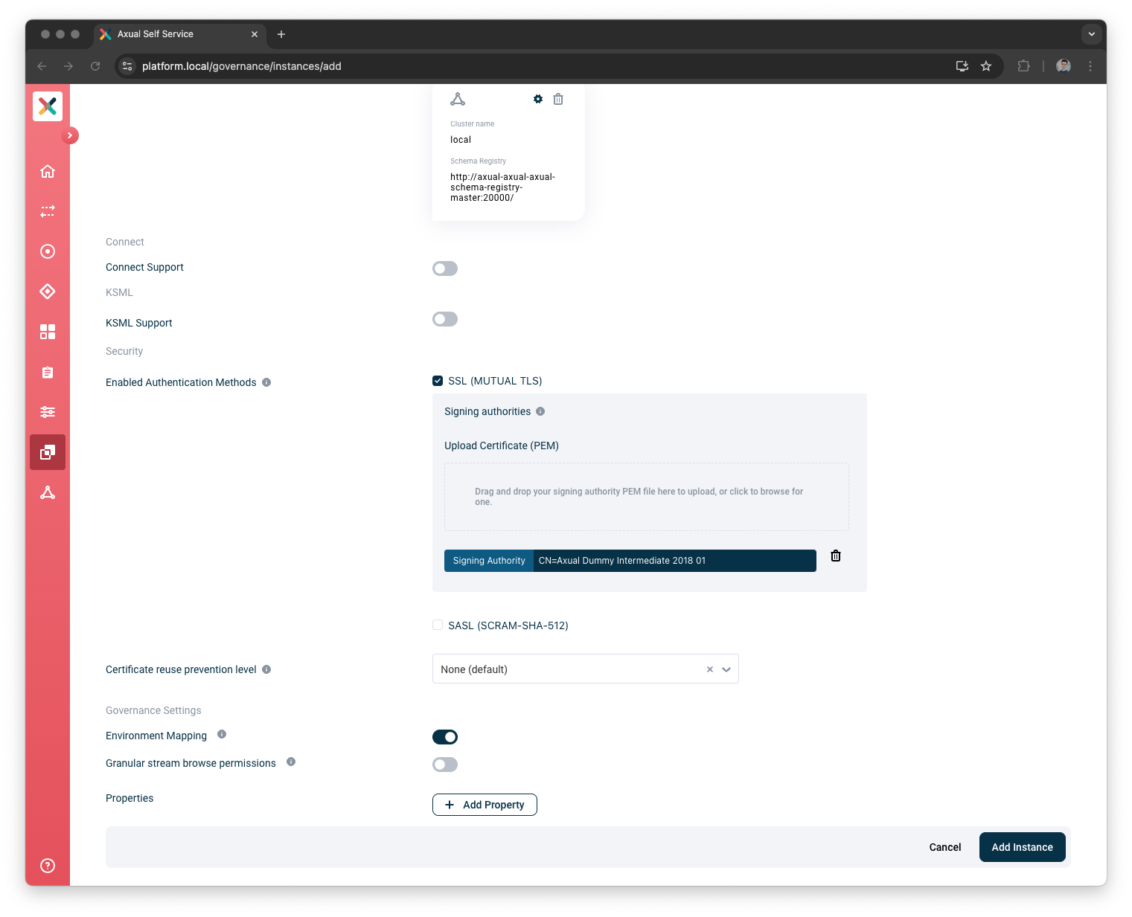1132x917 pixels.
Task: Click info icon beside Granular stream browse permissions
Action: 291,762
